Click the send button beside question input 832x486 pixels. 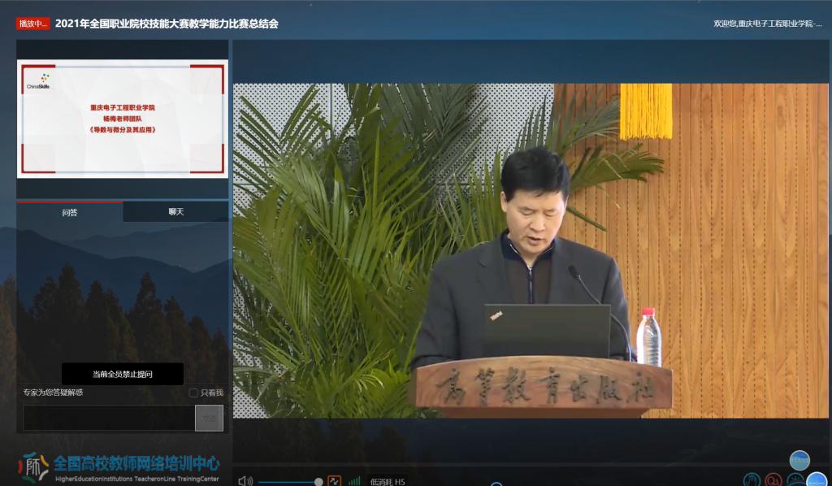[209, 418]
